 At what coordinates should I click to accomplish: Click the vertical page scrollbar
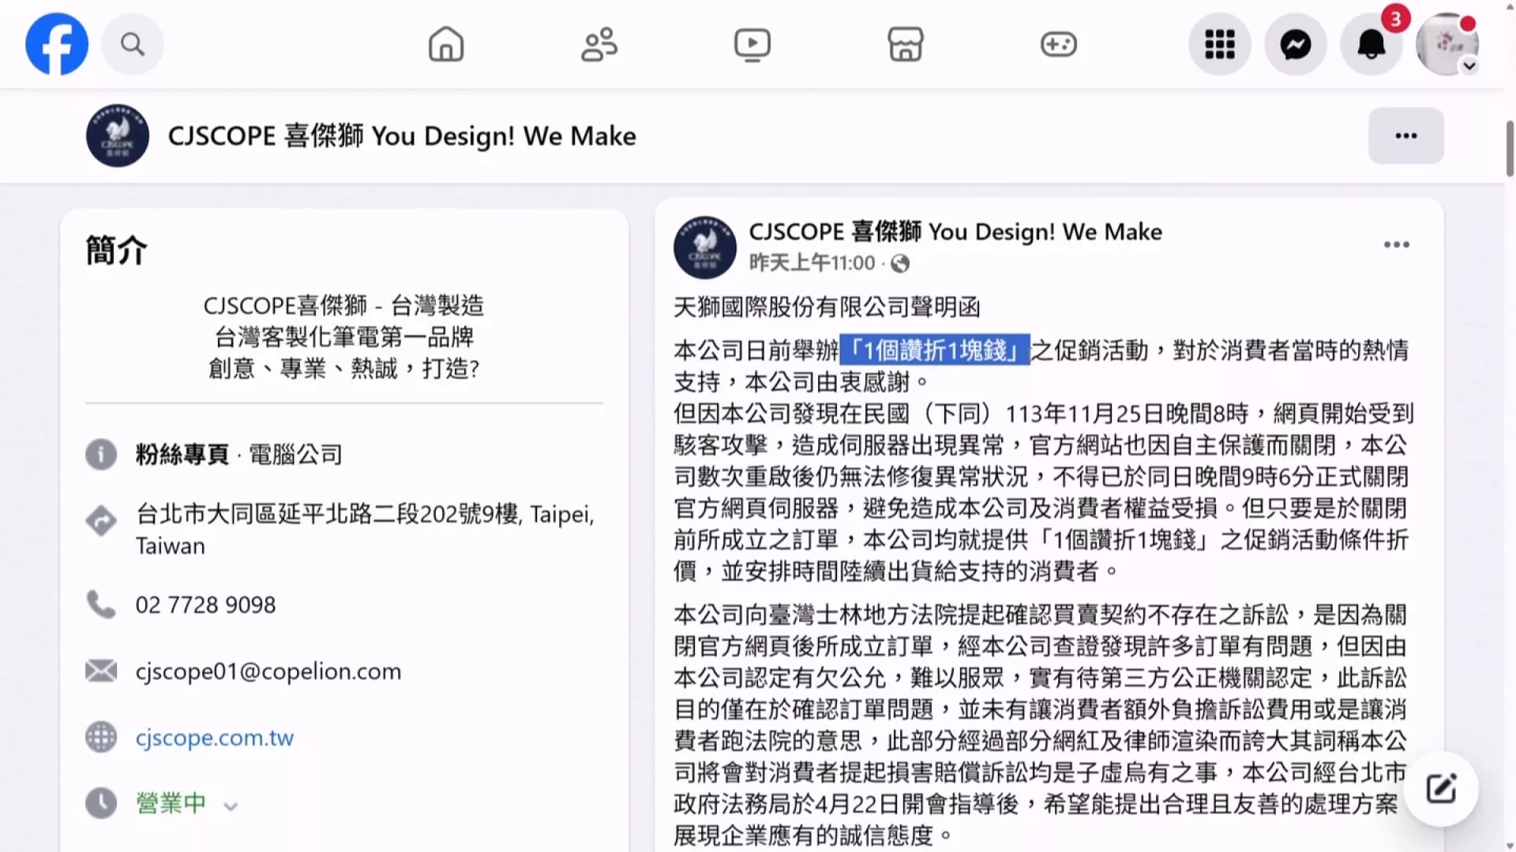pos(1510,150)
